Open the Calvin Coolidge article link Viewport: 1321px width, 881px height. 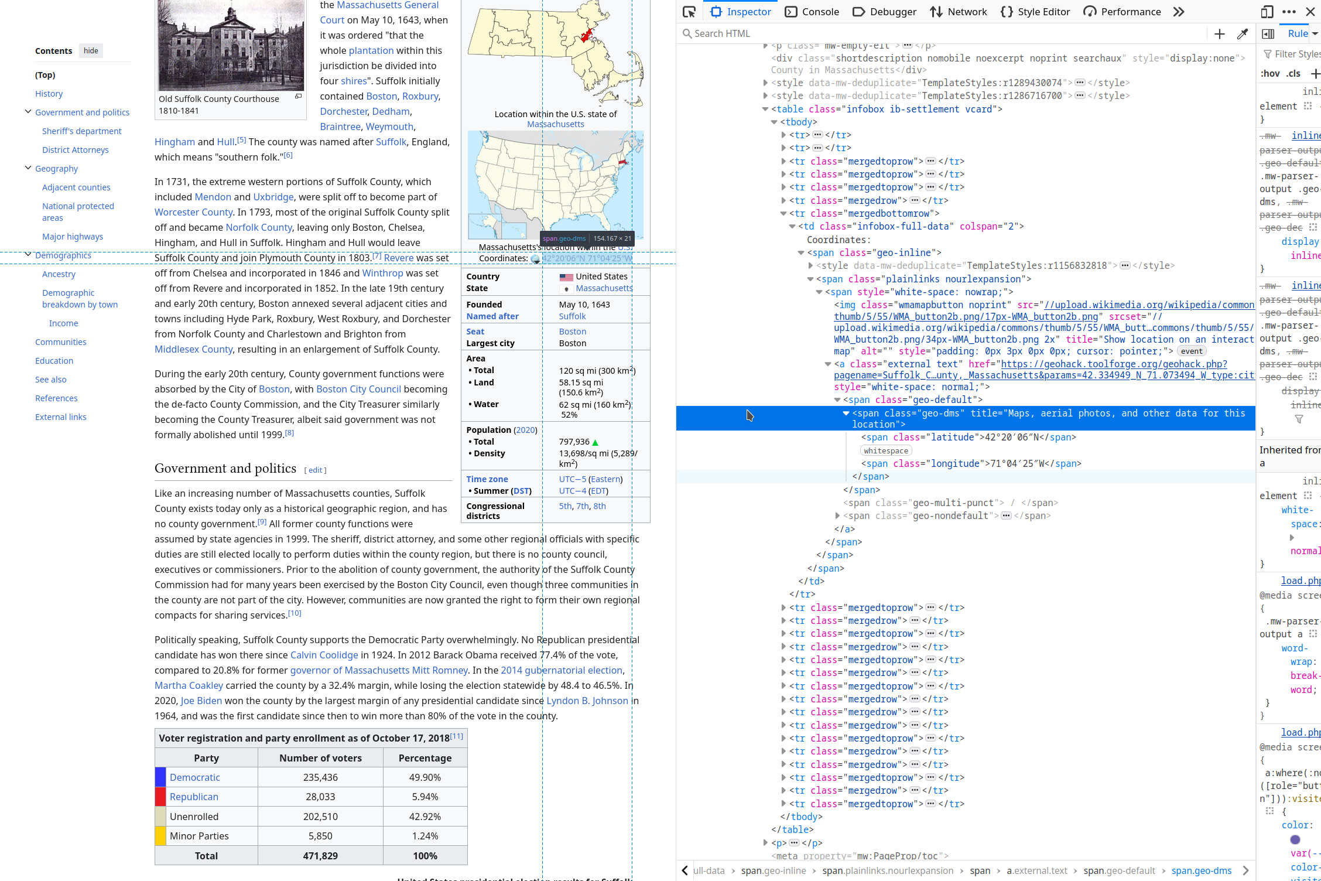pyautogui.click(x=324, y=655)
